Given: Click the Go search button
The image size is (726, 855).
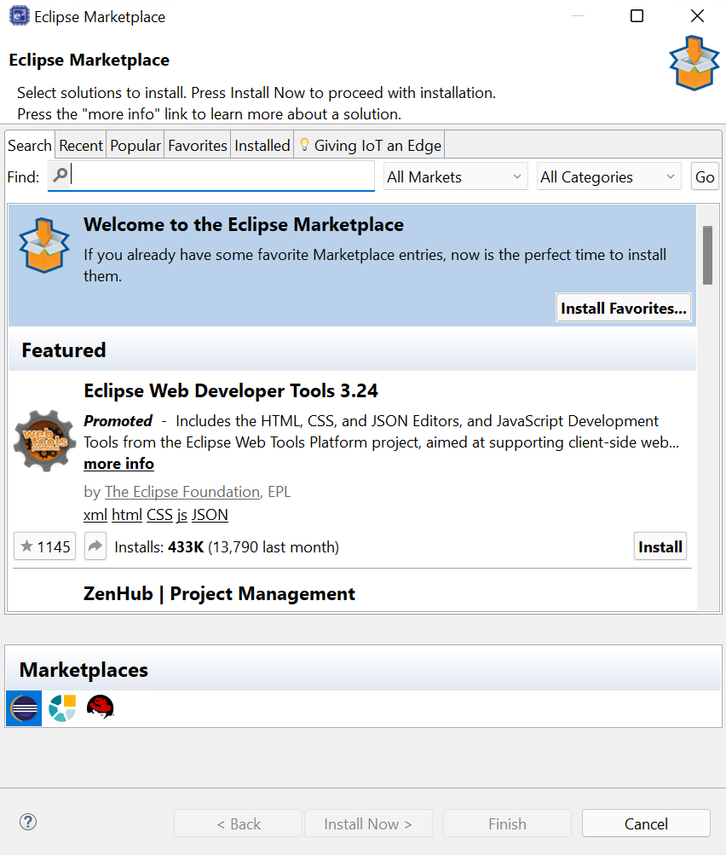Looking at the screenshot, I should pos(705,176).
